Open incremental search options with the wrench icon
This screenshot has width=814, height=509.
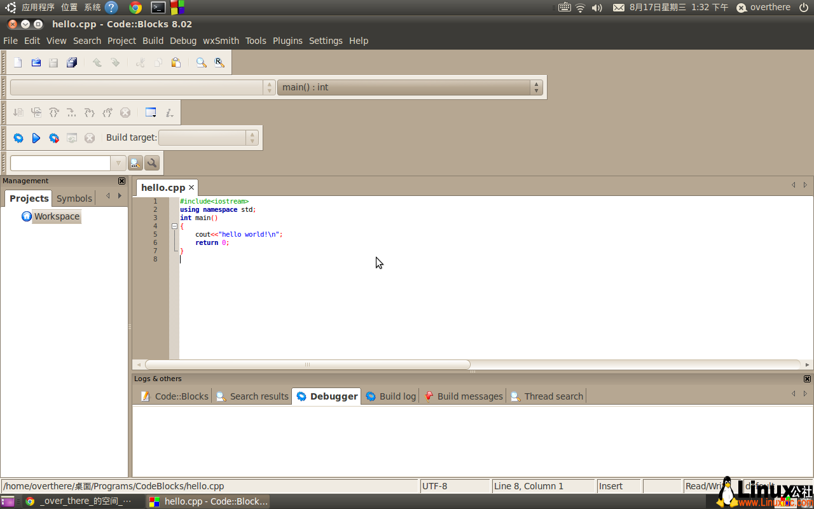click(152, 163)
